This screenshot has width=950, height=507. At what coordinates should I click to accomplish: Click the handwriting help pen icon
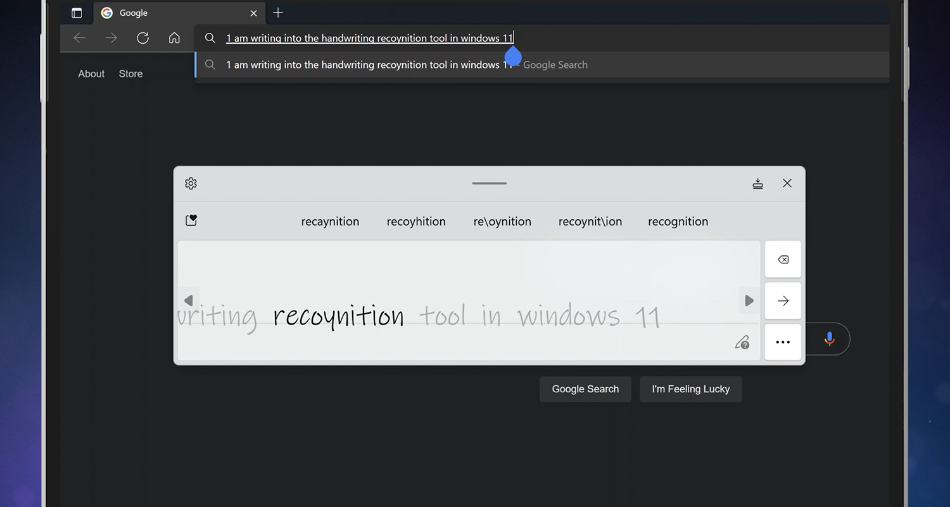click(742, 342)
